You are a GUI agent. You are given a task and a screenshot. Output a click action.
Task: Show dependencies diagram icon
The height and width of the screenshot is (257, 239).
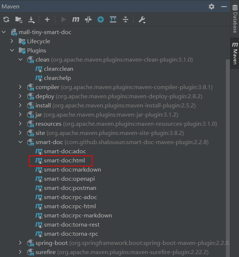pyautogui.click(x=113, y=19)
